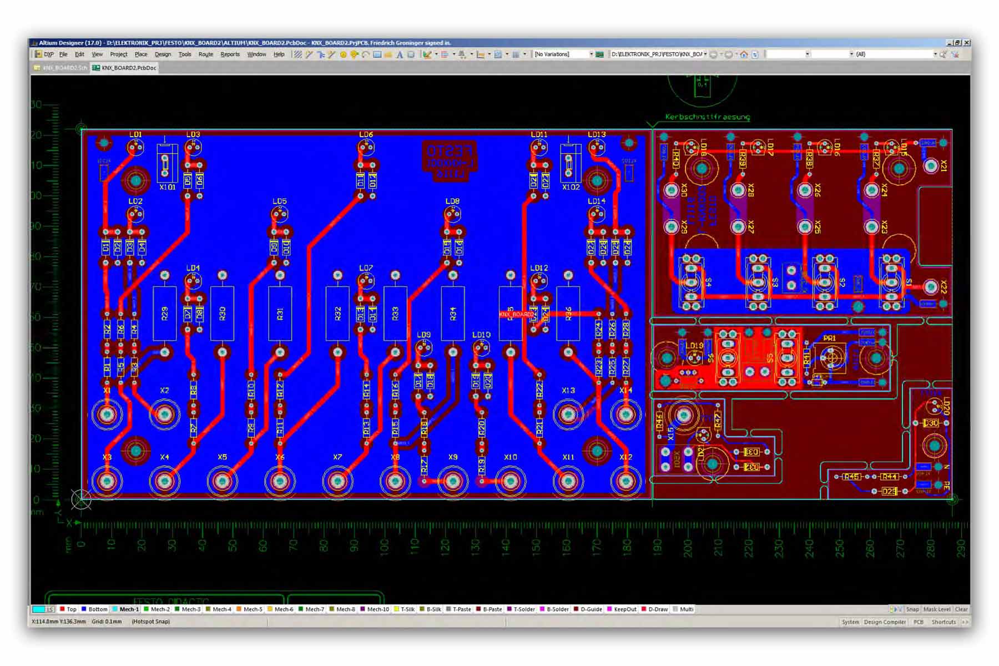
Task: Switch to the KeepOut layer tab
Action: 622,609
